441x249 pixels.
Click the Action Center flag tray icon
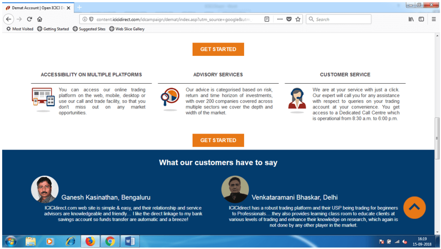(x=382, y=241)
